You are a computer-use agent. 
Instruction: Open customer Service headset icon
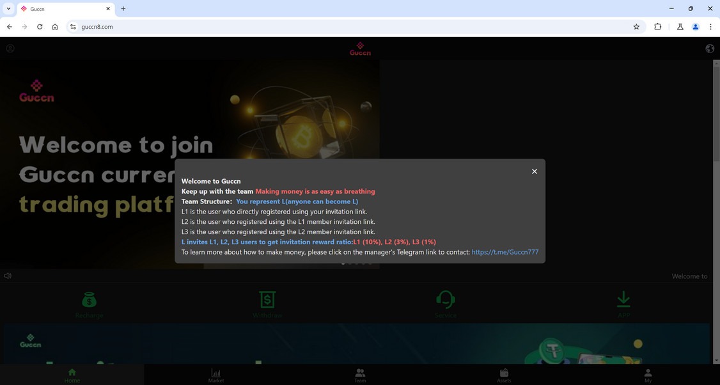click(x=445, y=301)
